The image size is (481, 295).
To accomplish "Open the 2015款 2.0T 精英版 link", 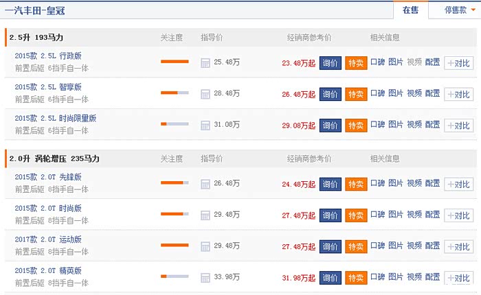I will [48, 271].
